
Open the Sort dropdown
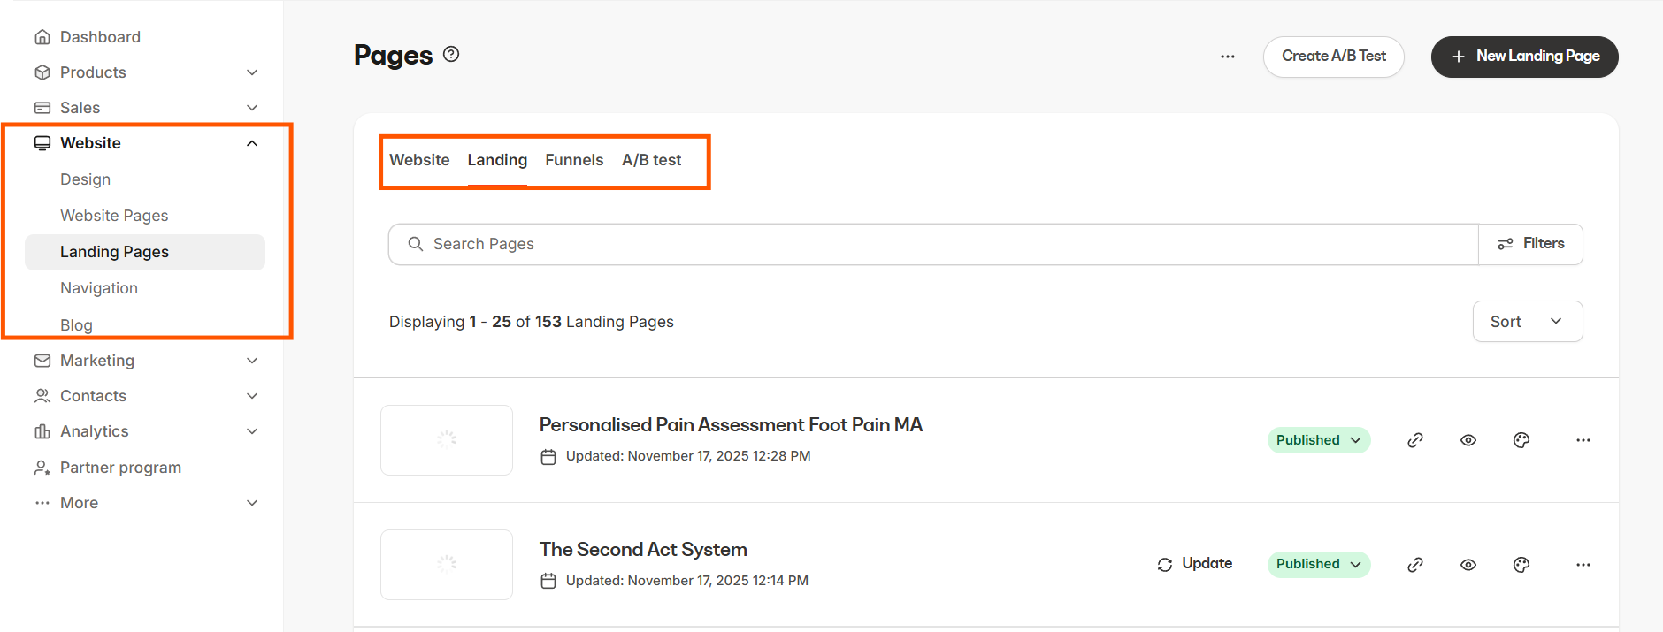(x=1527, y=322)
